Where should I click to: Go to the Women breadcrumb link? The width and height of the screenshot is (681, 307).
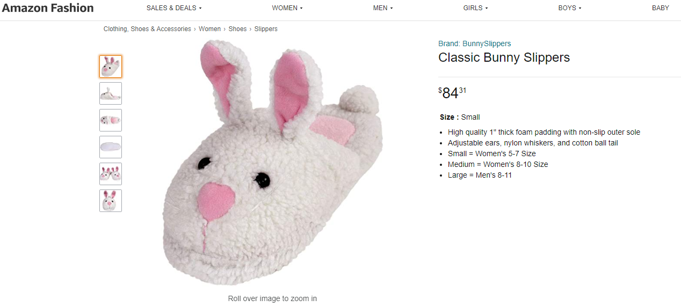click(209, 29)
